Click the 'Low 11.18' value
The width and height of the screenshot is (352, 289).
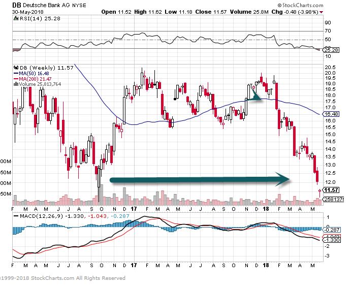point(178,12)
